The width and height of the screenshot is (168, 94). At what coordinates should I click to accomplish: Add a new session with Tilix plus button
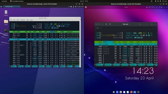pyautogui.click(x=103, y=24)
